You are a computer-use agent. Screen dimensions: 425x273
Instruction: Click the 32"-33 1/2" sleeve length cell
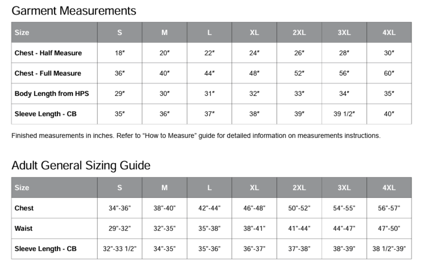(119, 249)
